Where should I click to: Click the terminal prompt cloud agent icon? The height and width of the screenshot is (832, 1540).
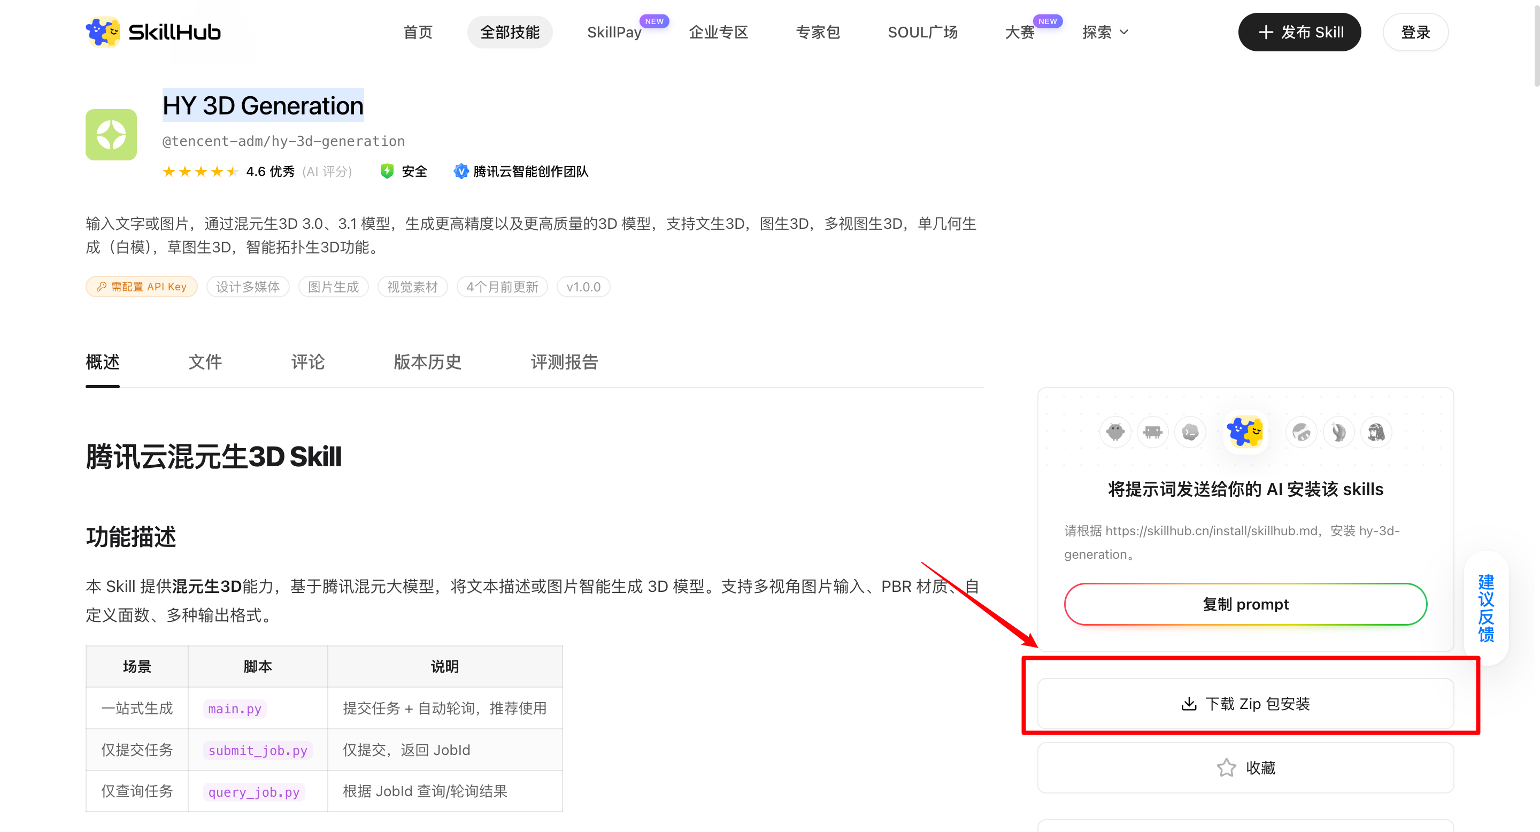coord(1190,432)
